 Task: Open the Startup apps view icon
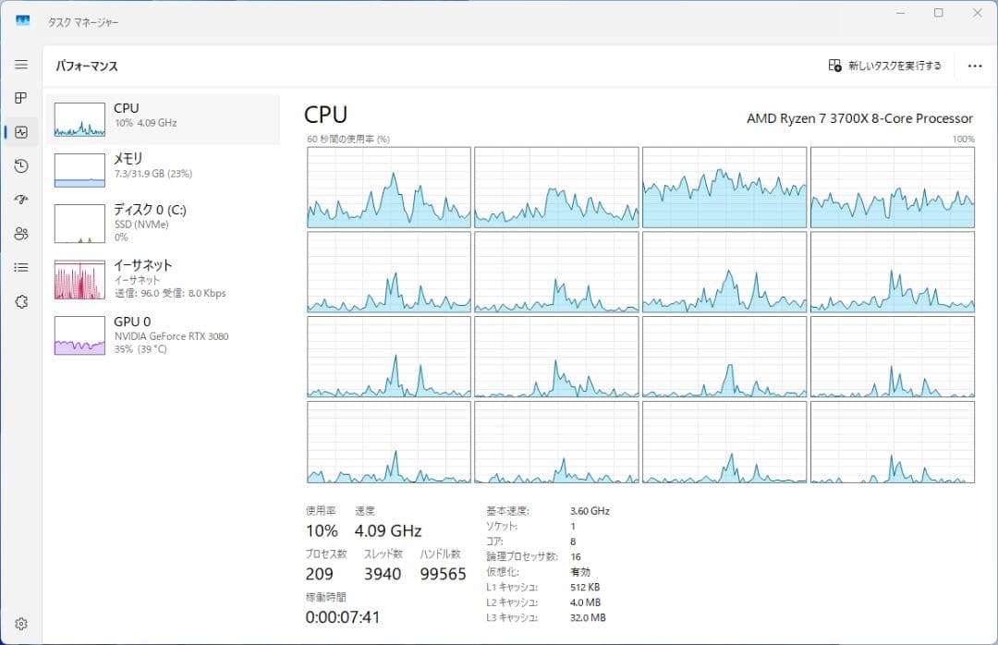[20, 200]
